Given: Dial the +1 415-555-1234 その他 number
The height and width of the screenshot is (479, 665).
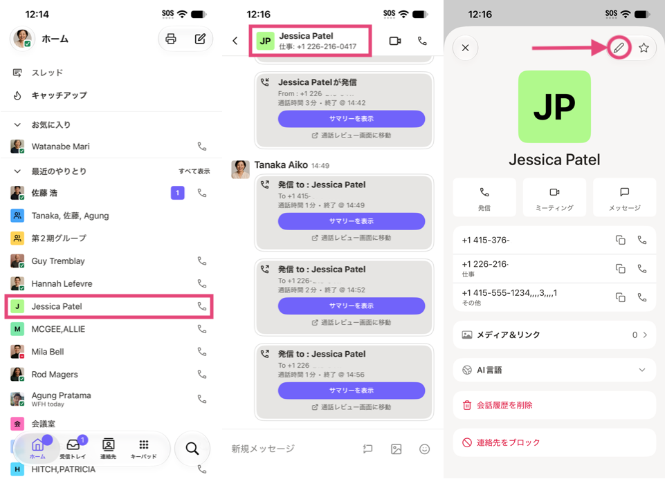Looking at the screenshot, I should coord(642,297).
